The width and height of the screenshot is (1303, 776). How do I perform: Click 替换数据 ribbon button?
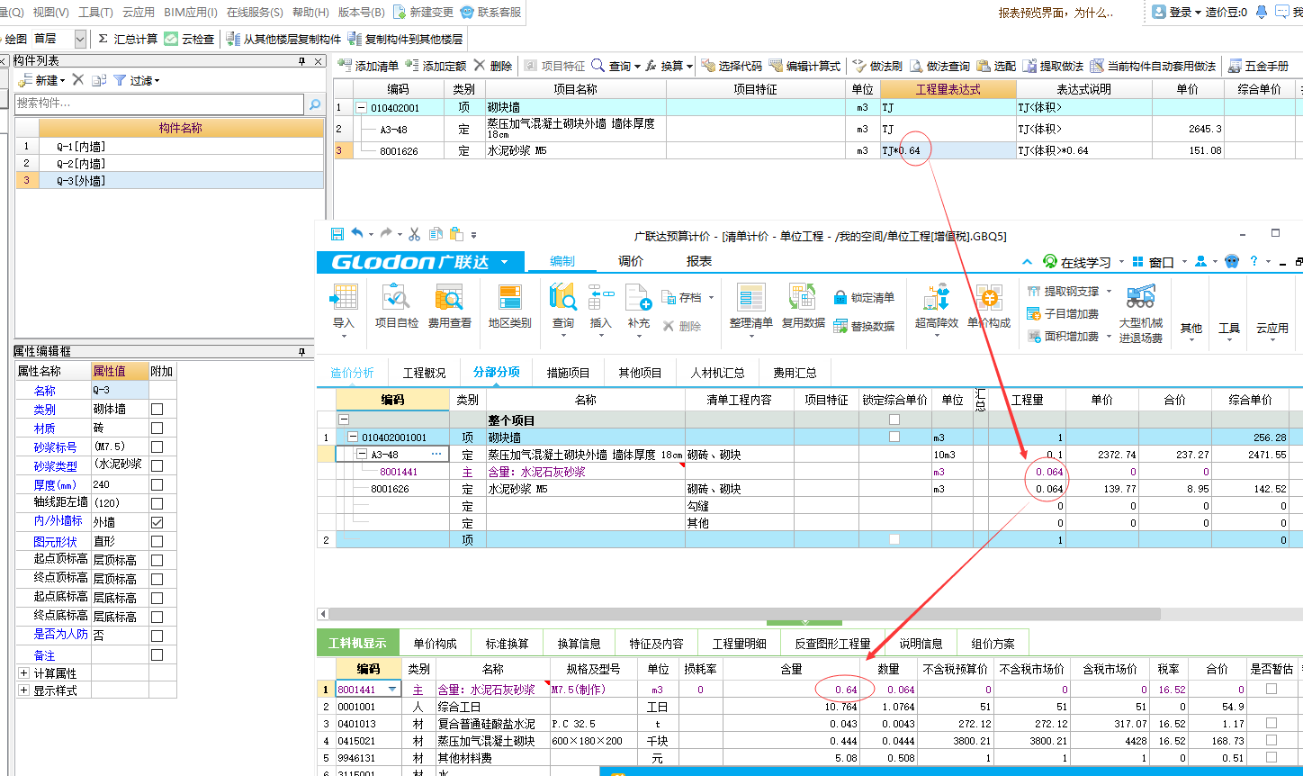click(864, 326)
